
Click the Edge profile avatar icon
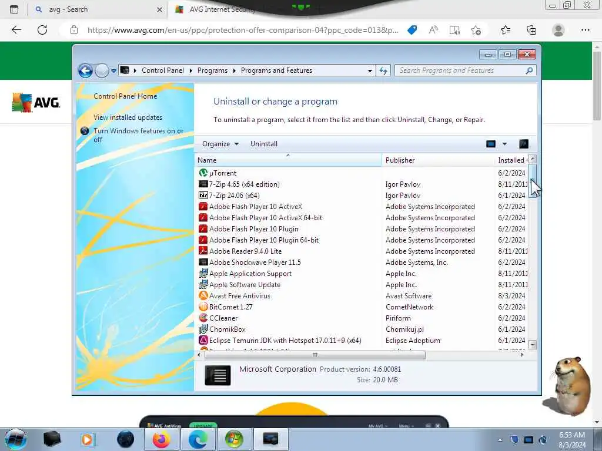(558, 30)
